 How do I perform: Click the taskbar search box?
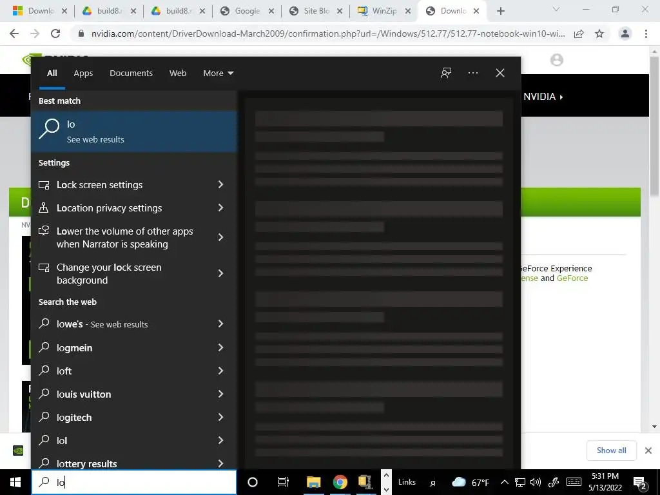click(x=134, y=482)
